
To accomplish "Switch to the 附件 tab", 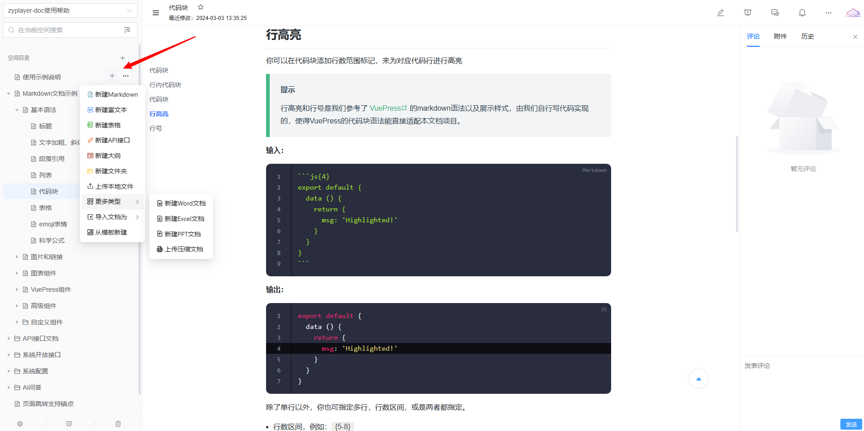I will [780, 36].
